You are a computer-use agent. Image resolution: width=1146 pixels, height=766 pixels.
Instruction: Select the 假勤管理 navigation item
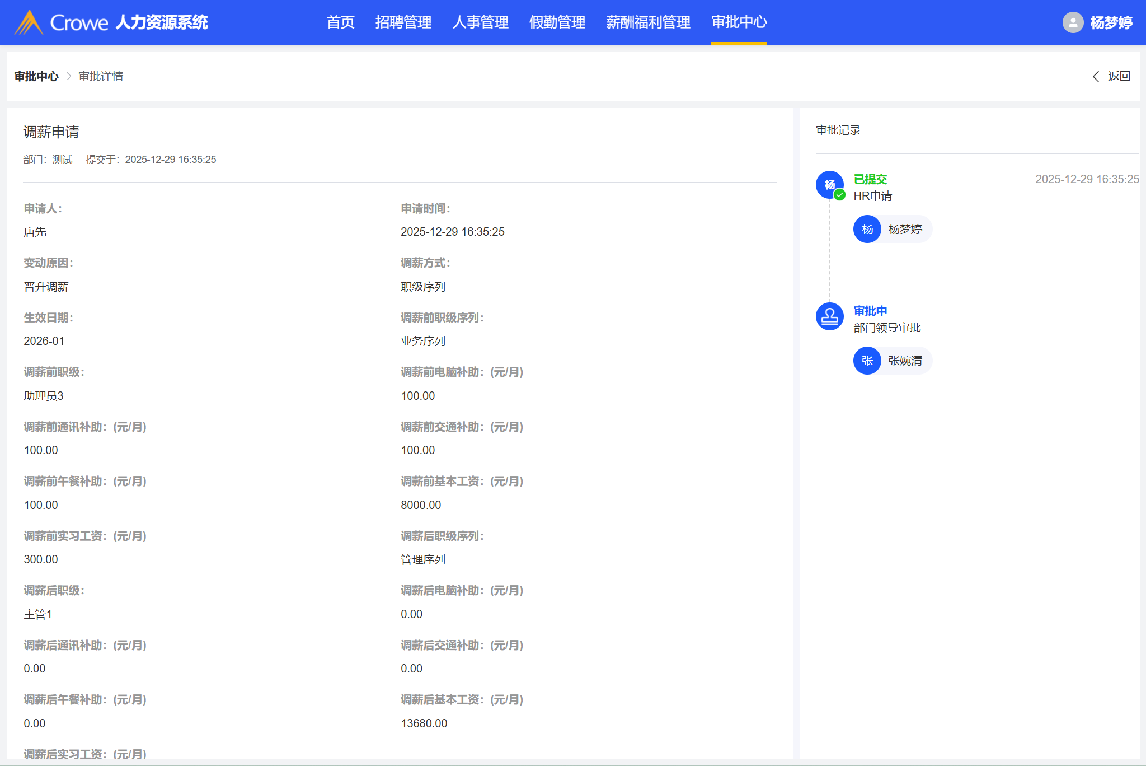(557, 22)
